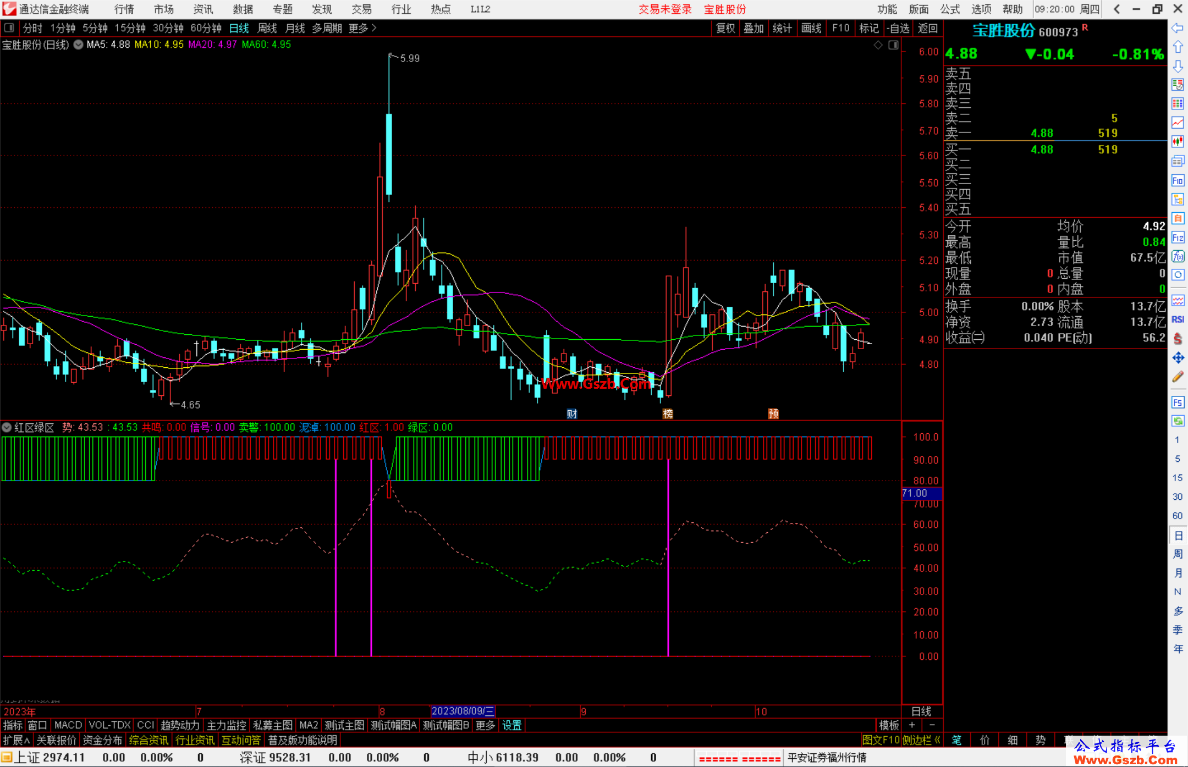The width and height of the screenshot is (1188, 767).
Task: Switch to the MACD indicator tab
Action: coord(68,725)
